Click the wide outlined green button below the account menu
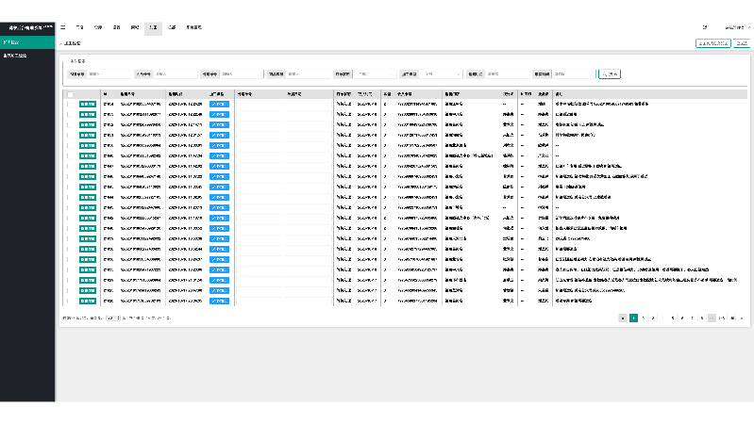The width and height of the screenshot is (754, 424). coord(713,43)
